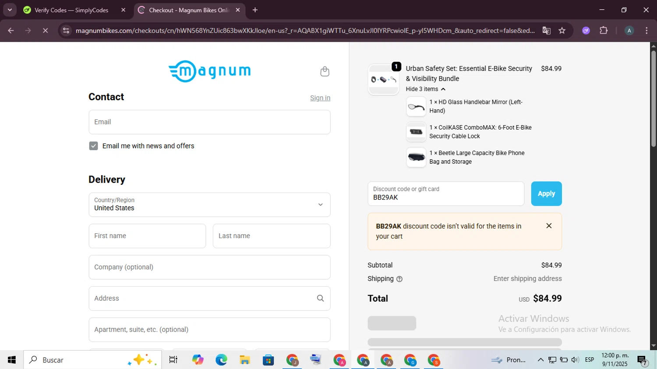Focus the First name field
The width and height of the screenshot is (657, 369).
(x=147, y=236)
